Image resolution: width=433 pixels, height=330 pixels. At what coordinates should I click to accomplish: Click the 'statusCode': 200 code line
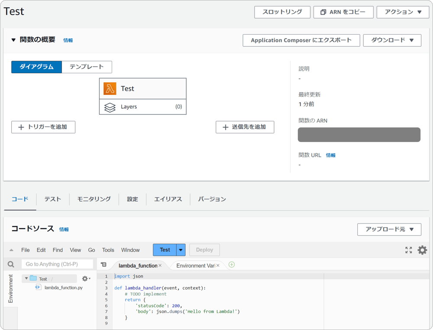coord(158,306)
